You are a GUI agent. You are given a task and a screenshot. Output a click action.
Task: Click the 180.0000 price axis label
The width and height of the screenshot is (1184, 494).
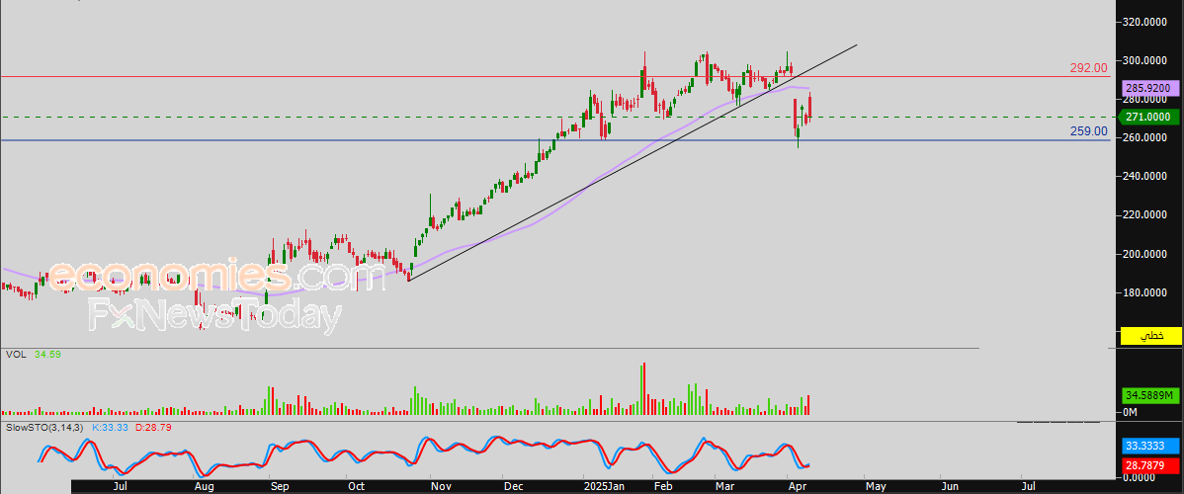tap(1145, 292)
